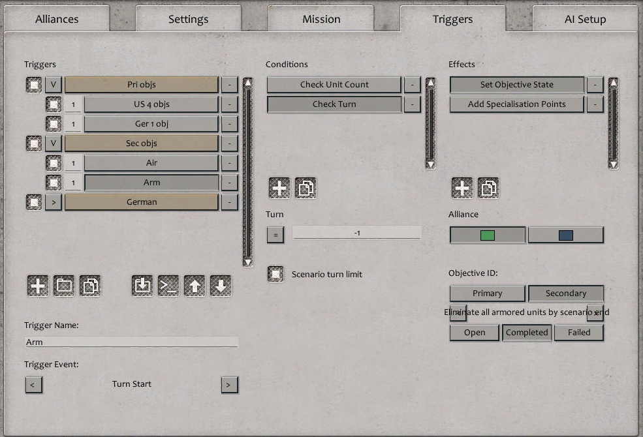The image size is (643, 437).
Task: Remove the Check Turn condition
Action: point(413,104)
